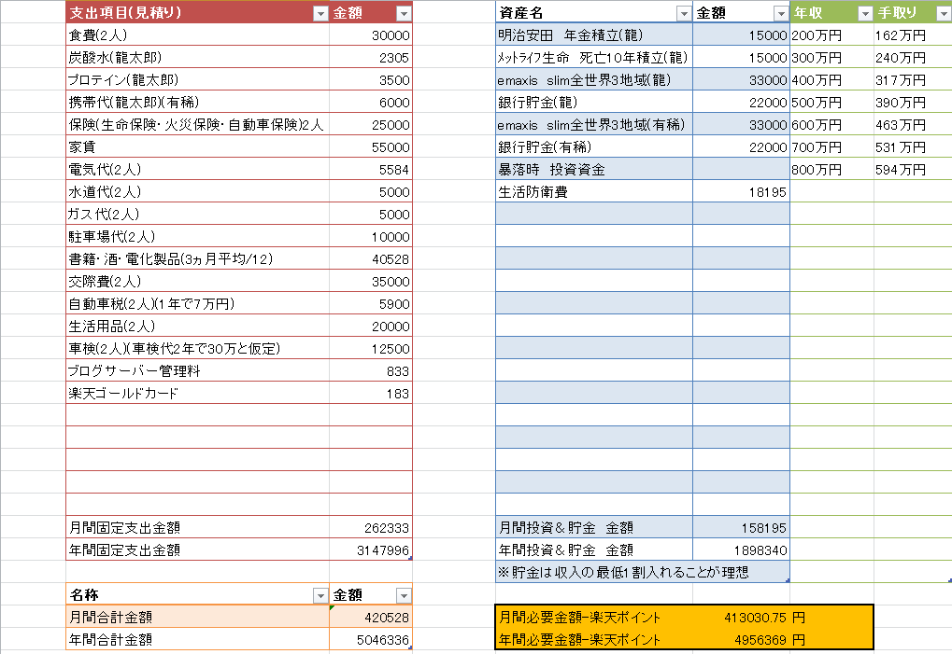Select the 年間合計金額 cell
This screenshot has height=654, width=952.
coord(197,639)
